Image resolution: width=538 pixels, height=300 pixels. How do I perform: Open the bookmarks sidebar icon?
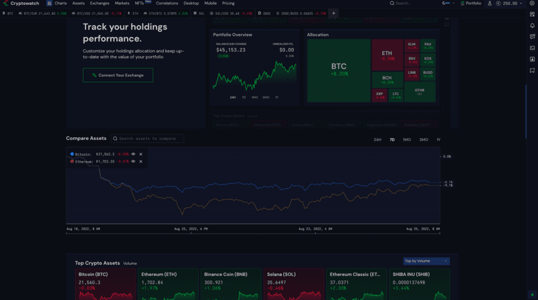532,70
